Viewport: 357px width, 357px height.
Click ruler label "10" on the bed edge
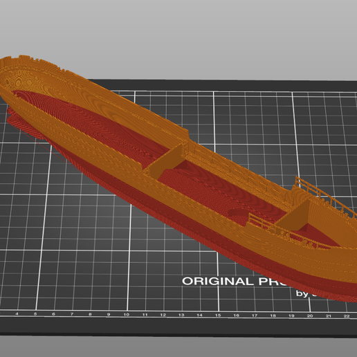(126, 314)
